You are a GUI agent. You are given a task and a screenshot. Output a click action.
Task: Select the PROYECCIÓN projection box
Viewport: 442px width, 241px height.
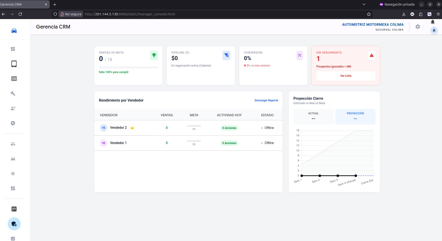355,116
